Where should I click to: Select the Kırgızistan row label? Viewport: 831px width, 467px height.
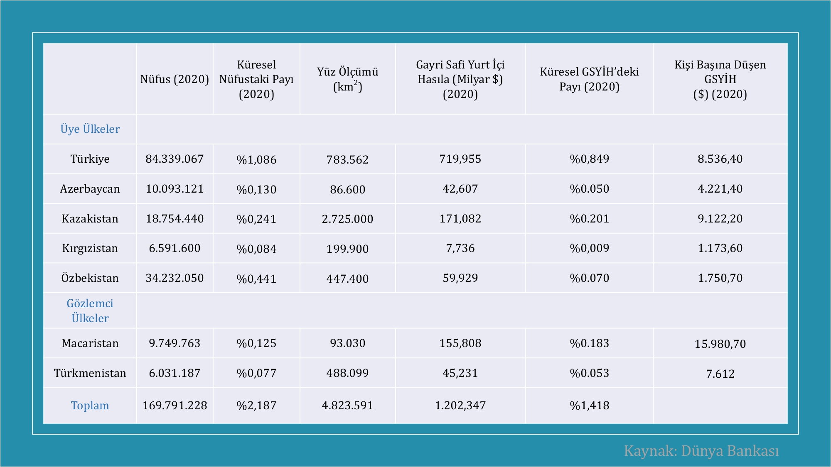pos(90,248)
